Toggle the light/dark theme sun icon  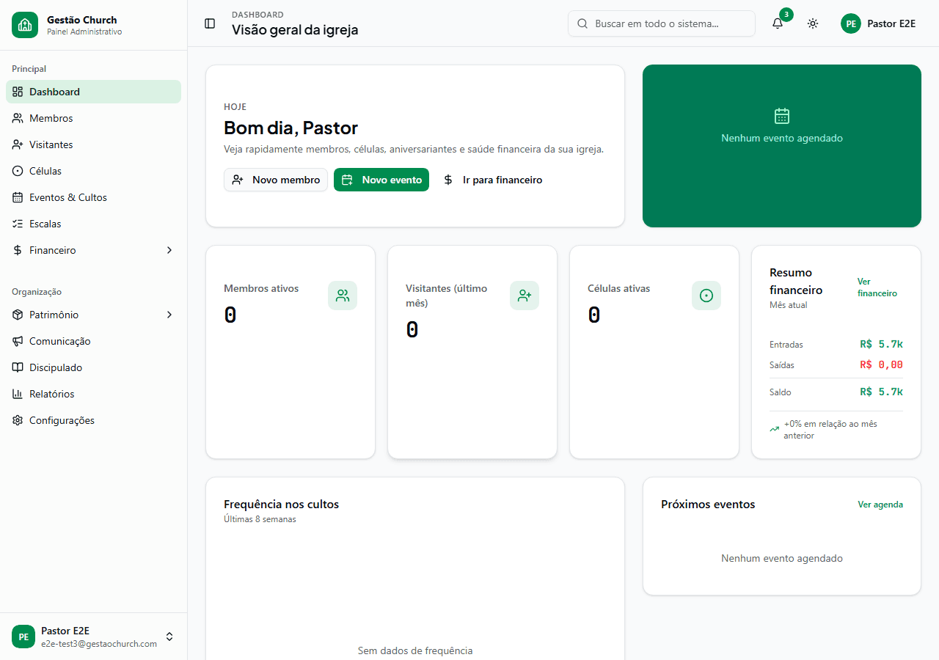click(x=813, y=23)
